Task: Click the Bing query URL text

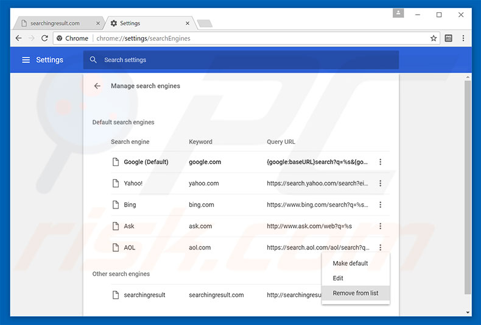Action: [317, 205]
